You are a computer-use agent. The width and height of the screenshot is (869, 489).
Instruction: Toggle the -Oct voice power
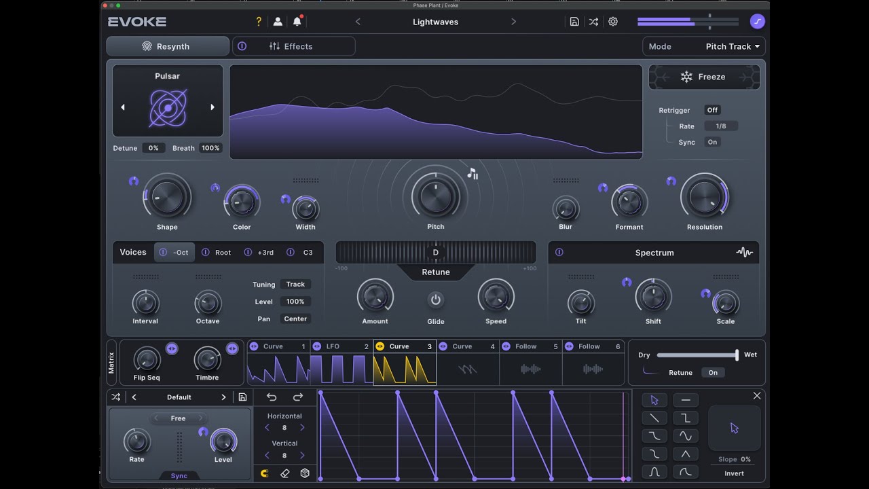(163, 252)
